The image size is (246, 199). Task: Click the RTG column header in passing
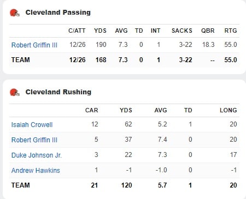tap(231, 31)
